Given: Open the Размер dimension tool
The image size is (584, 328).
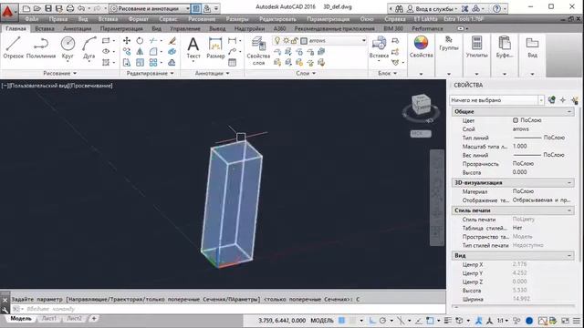Looking at the screenshot, I should click(215, 47).
